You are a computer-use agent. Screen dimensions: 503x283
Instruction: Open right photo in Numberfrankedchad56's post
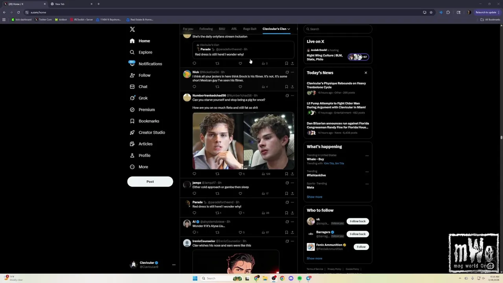[269, 141]
